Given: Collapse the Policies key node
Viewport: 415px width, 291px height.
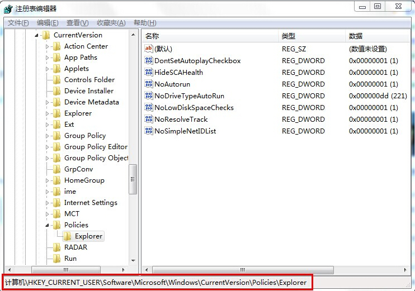Looking at the screenshot, I should (x=48, y=225).
